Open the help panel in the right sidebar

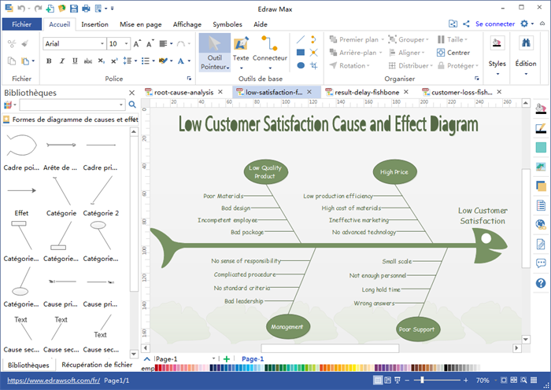coord(541,283)
